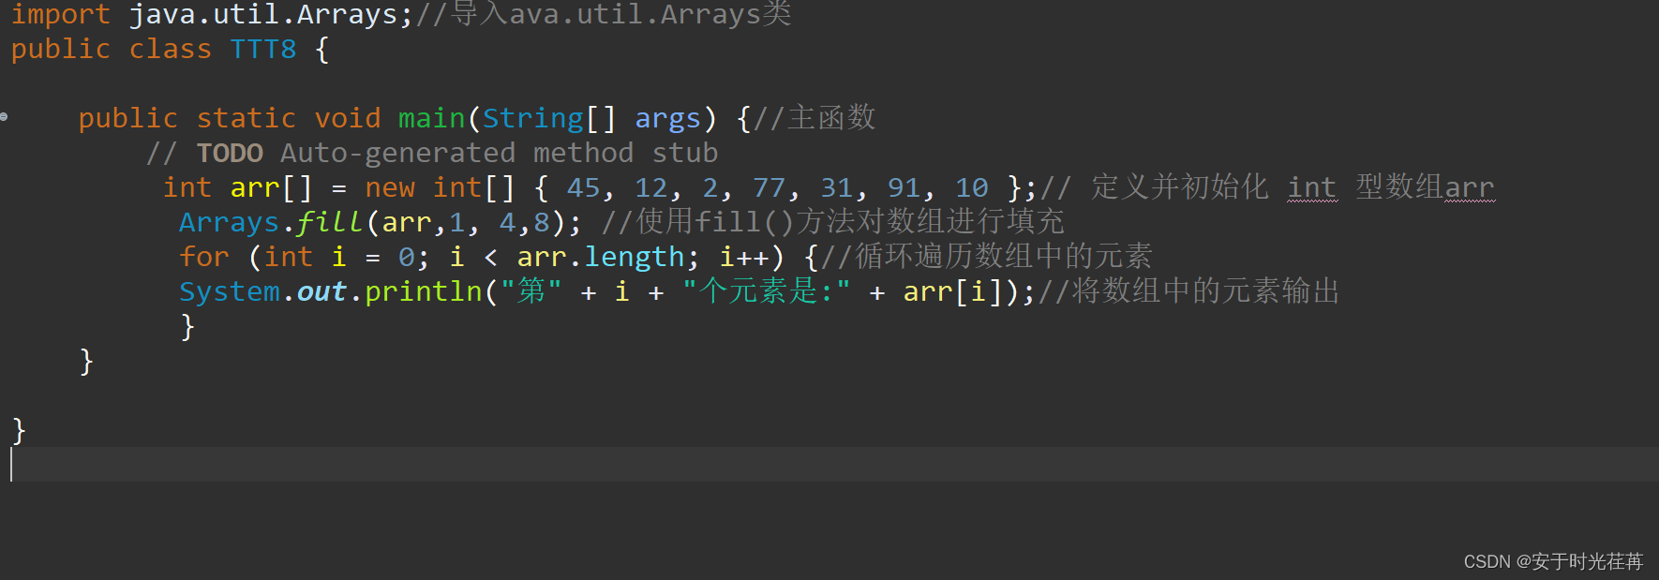Click the fill method call
The width and height of the screenshot is (1659, 580).
pyautogui.click(x=330, y=222)
